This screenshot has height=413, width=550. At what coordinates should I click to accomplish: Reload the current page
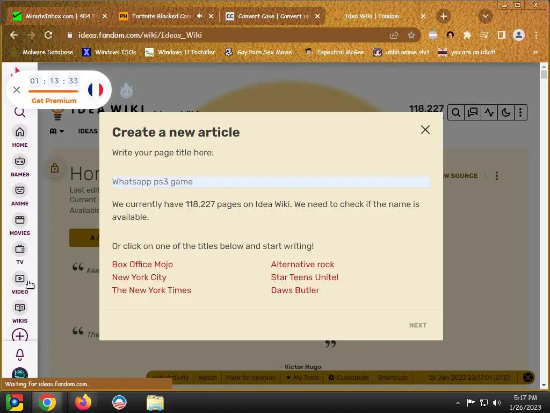click(x=48, y=35)
